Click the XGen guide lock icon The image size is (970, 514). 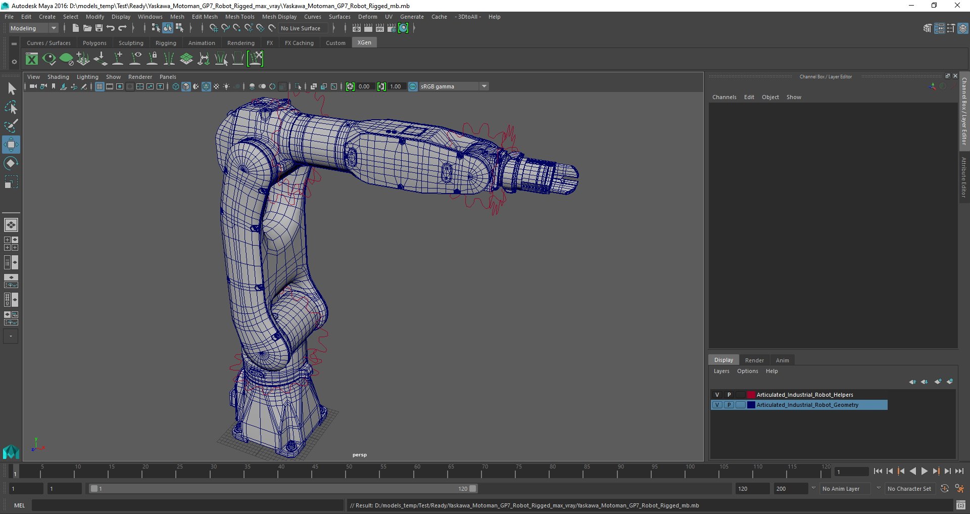tap(153, 59)
